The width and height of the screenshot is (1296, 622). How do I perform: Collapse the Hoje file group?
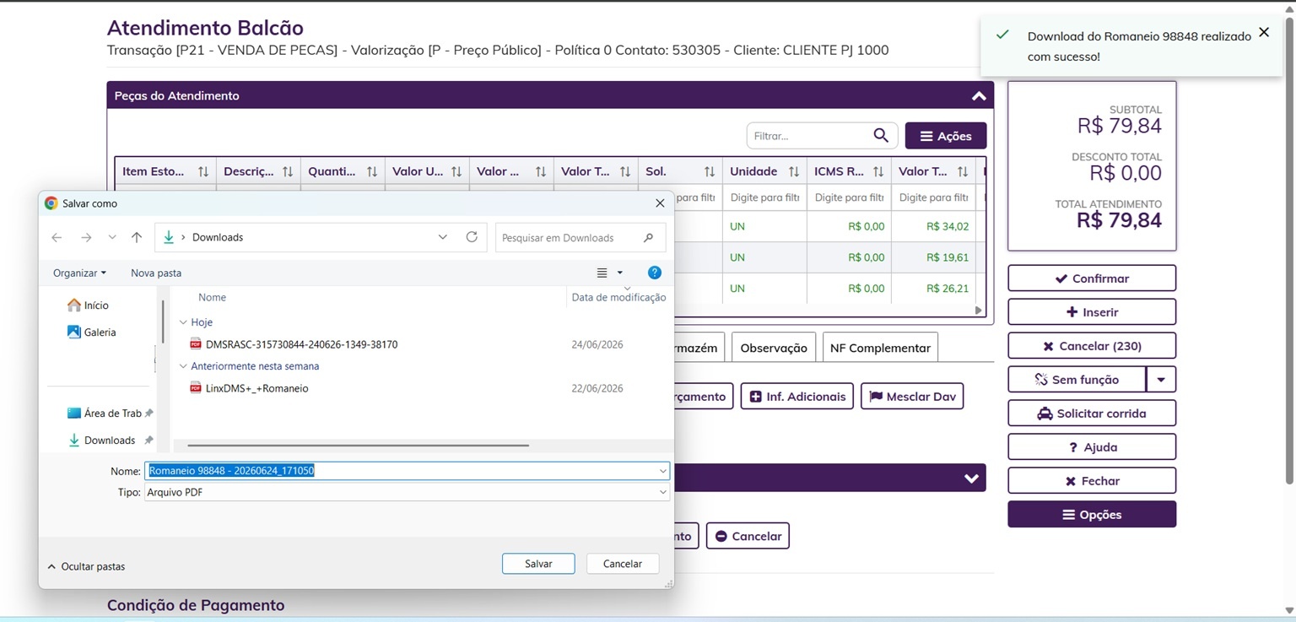182,322
